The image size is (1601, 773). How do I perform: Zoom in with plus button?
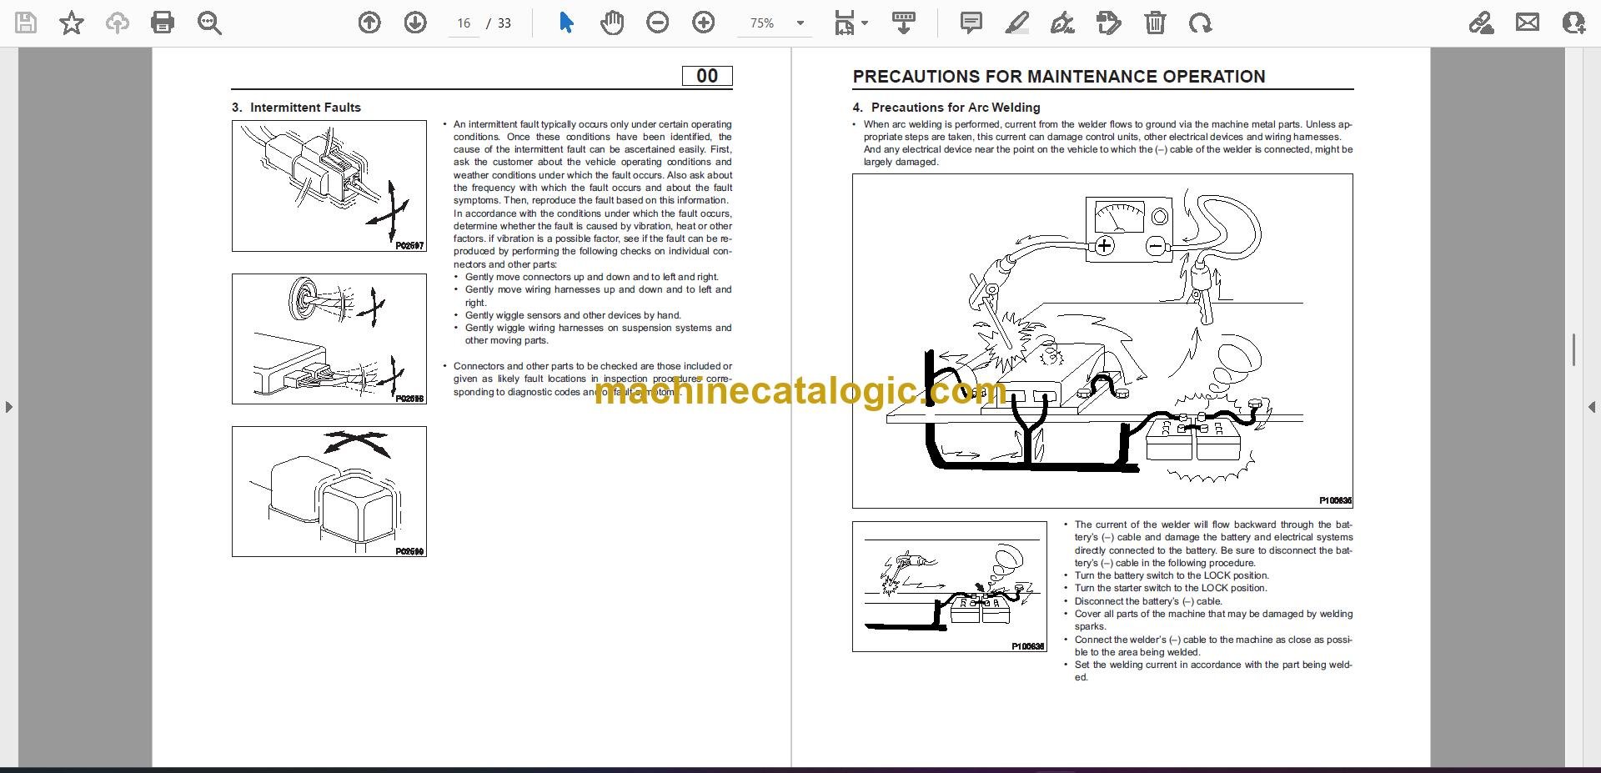(704, 23)
